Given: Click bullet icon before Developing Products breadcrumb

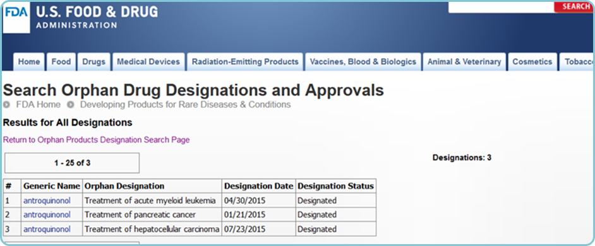Looking at the screenshot, I should tap(71, 105).
